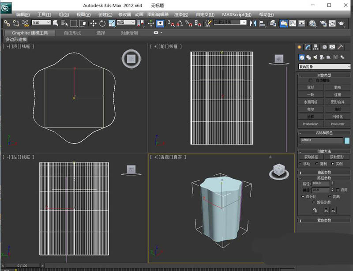The height and width of the screenshot is (271, 353).
Task: Click the 获取图形 button
Action: tap(337, 157)
